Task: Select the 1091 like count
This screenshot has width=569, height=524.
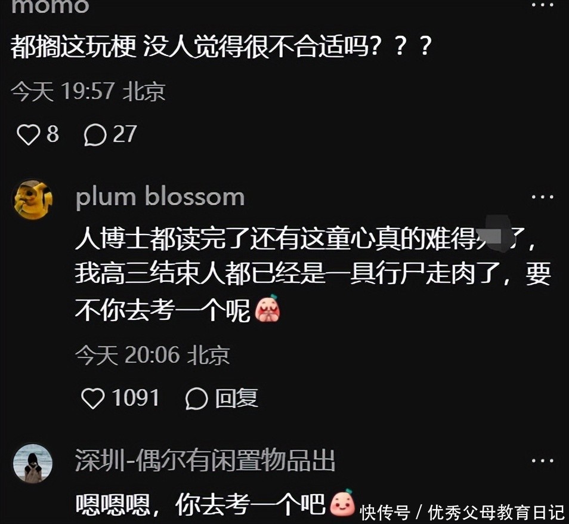Action: click(x=135, y=397)
